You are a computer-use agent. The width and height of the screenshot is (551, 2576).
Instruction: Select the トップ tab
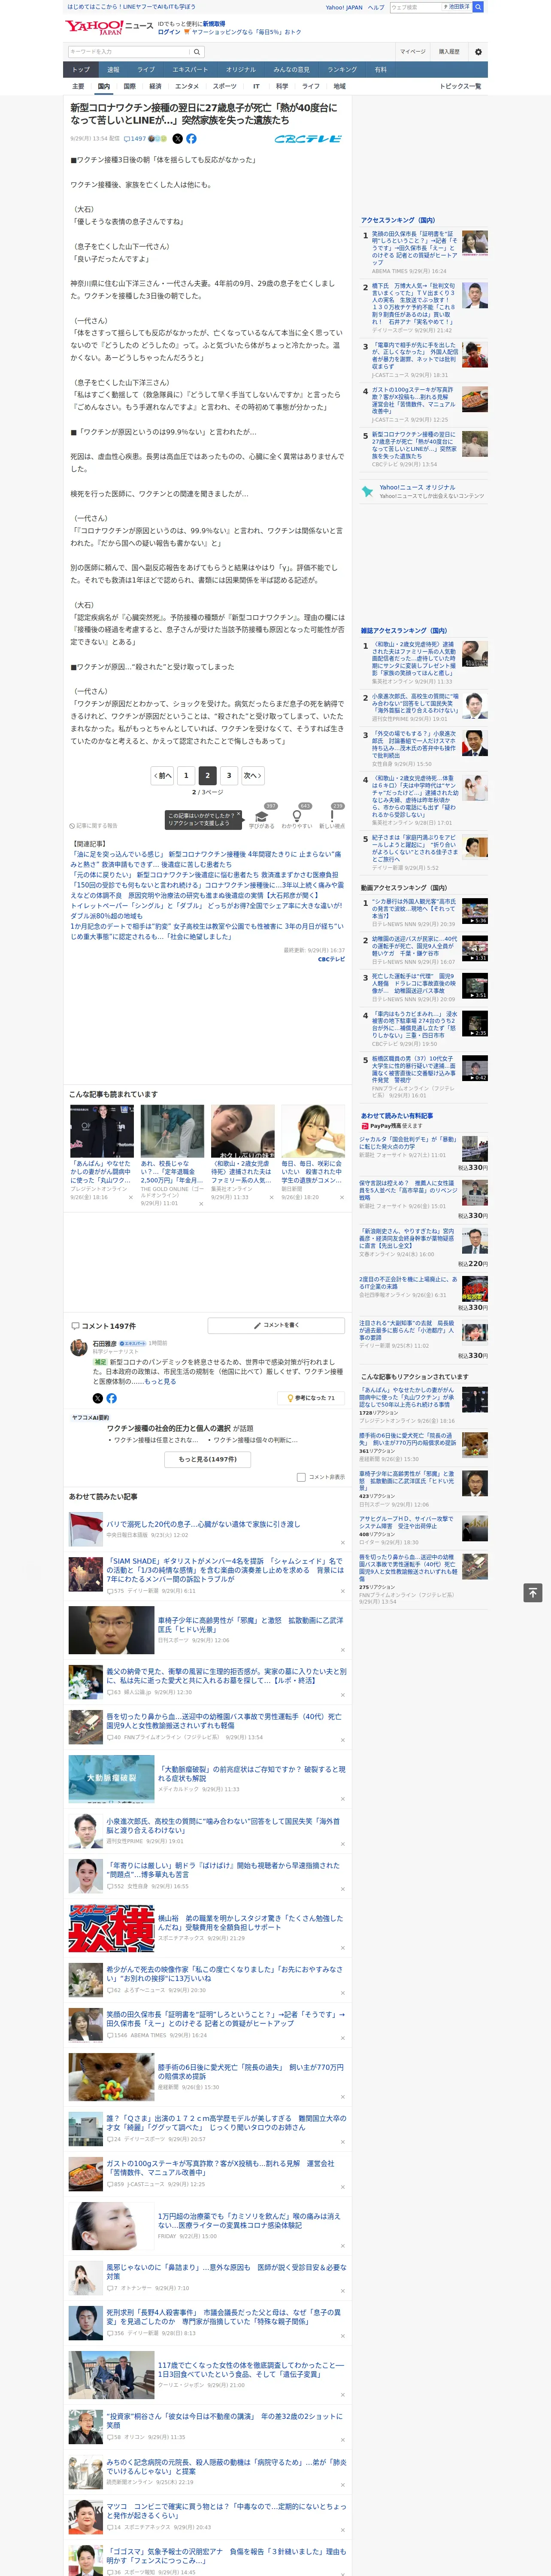click(x=81, y=69)
